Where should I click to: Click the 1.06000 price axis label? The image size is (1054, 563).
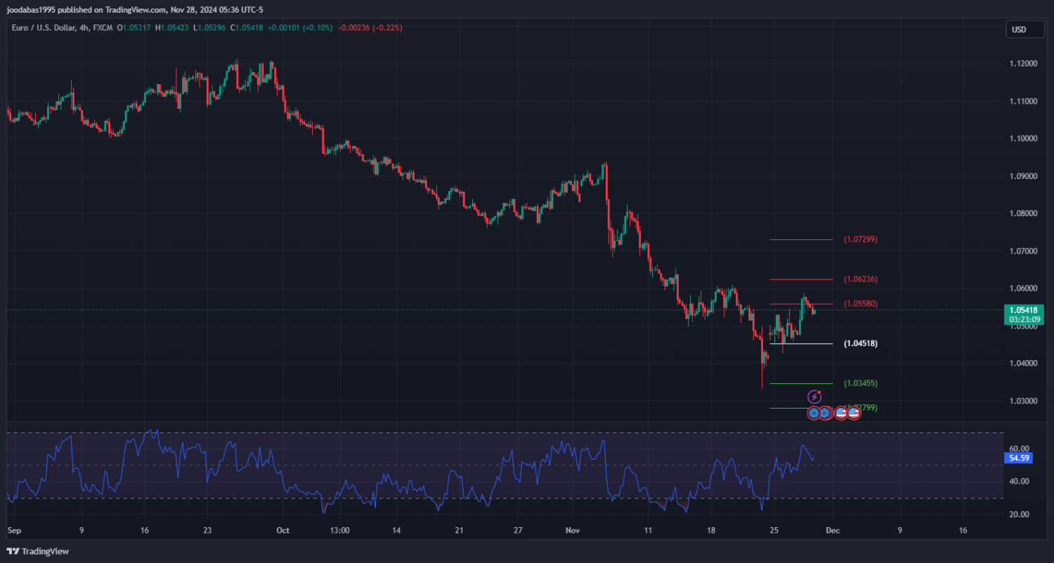click(1023, 289)
